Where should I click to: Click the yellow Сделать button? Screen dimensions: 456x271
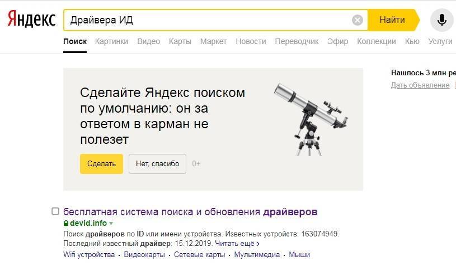101,164
